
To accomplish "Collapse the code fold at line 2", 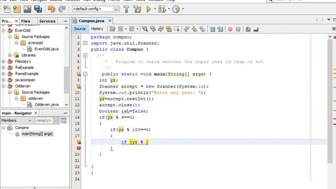I will (x=85, y=43).
